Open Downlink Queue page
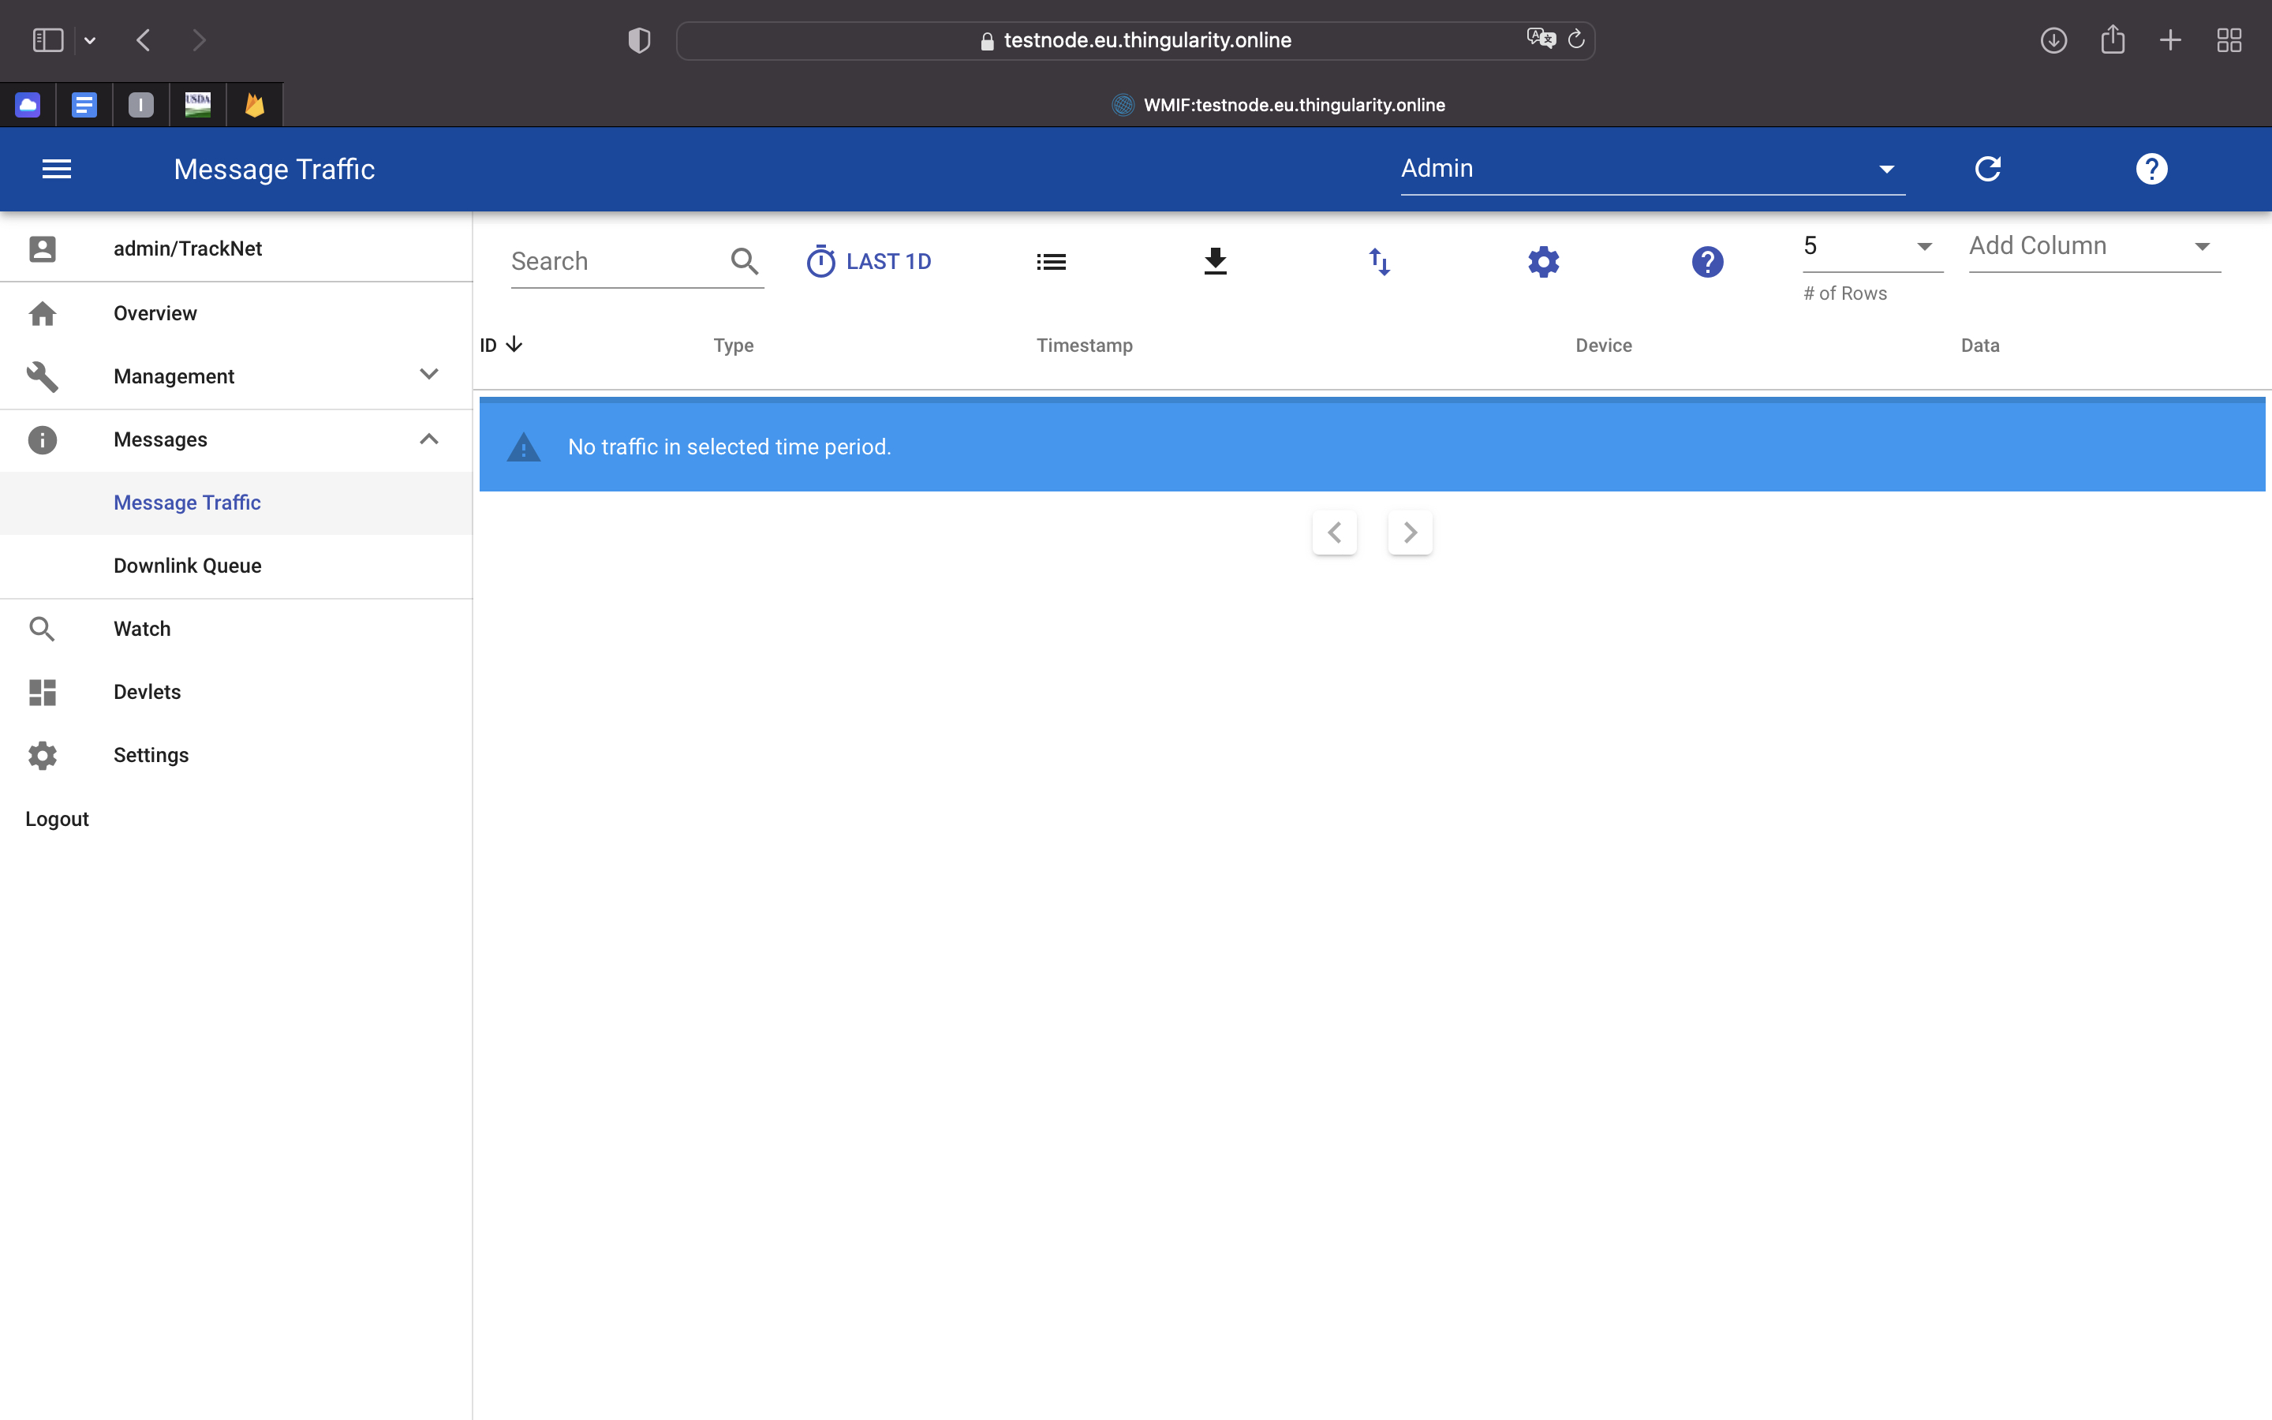The height and width of the screenshot is (1420, 2272). pyautogui.click(x=188, y=566)
